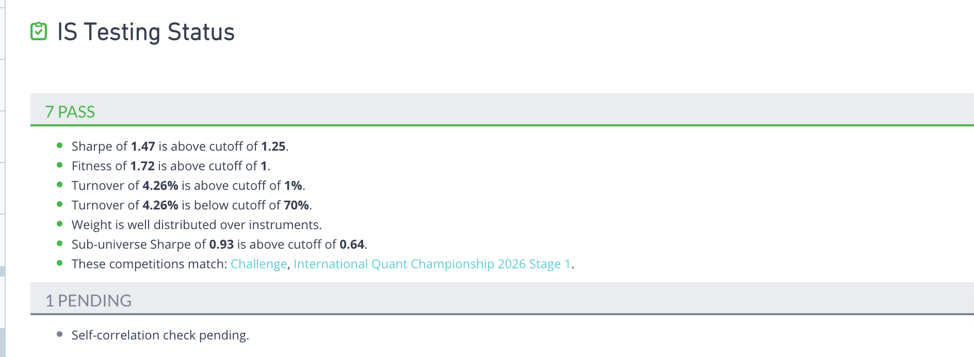
Task: Collapse the 7 PASS section header
Action: 70,111
